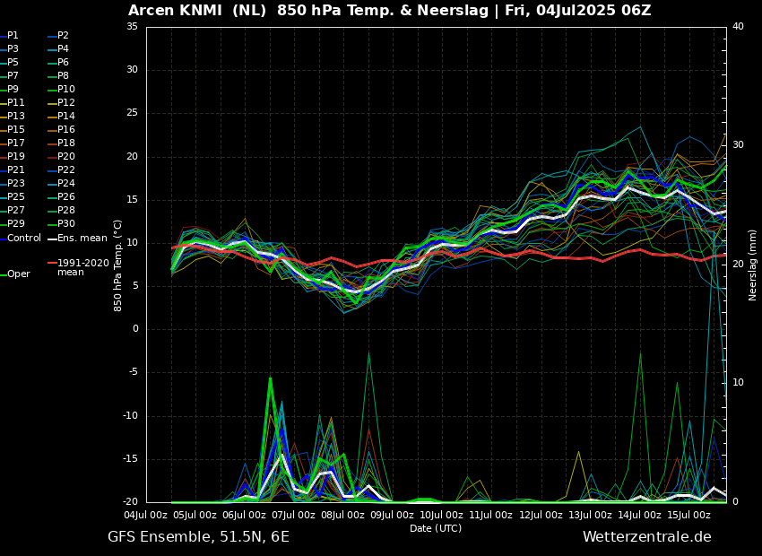
Task: Click the 40 tick on Neerslag axis
Action: [x=738, y=26]
